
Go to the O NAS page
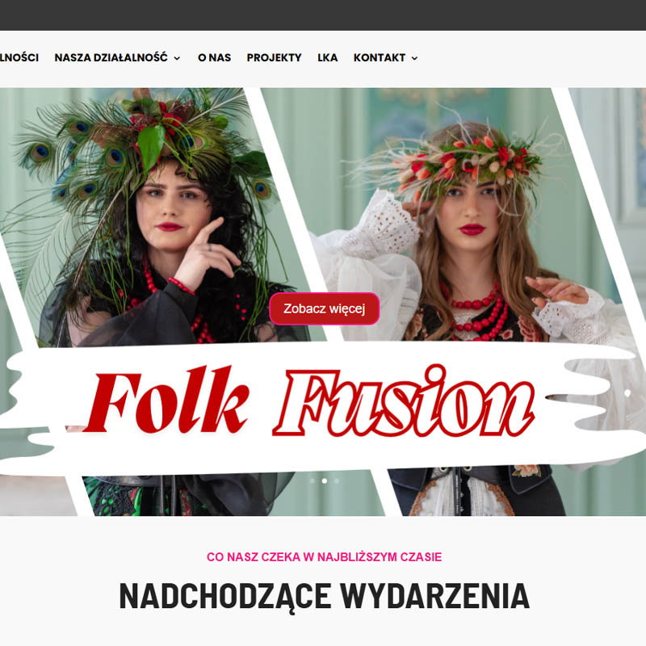coord(214,57)
